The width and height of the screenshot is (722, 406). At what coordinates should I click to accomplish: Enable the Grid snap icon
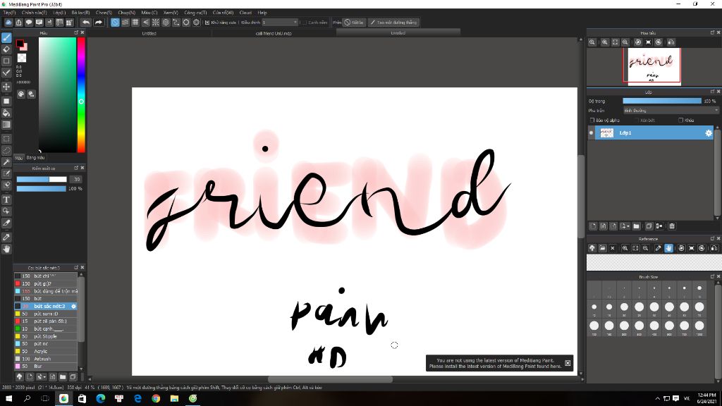(135, 22)
